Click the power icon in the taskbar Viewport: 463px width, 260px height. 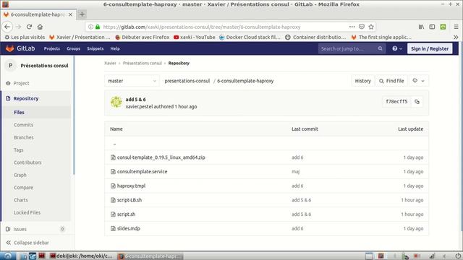click(458, 256)
